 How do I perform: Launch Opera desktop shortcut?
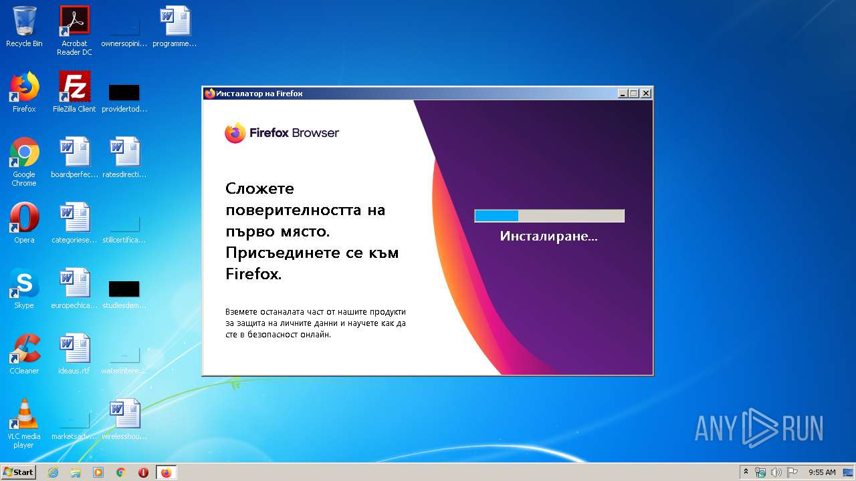point(24,223)
